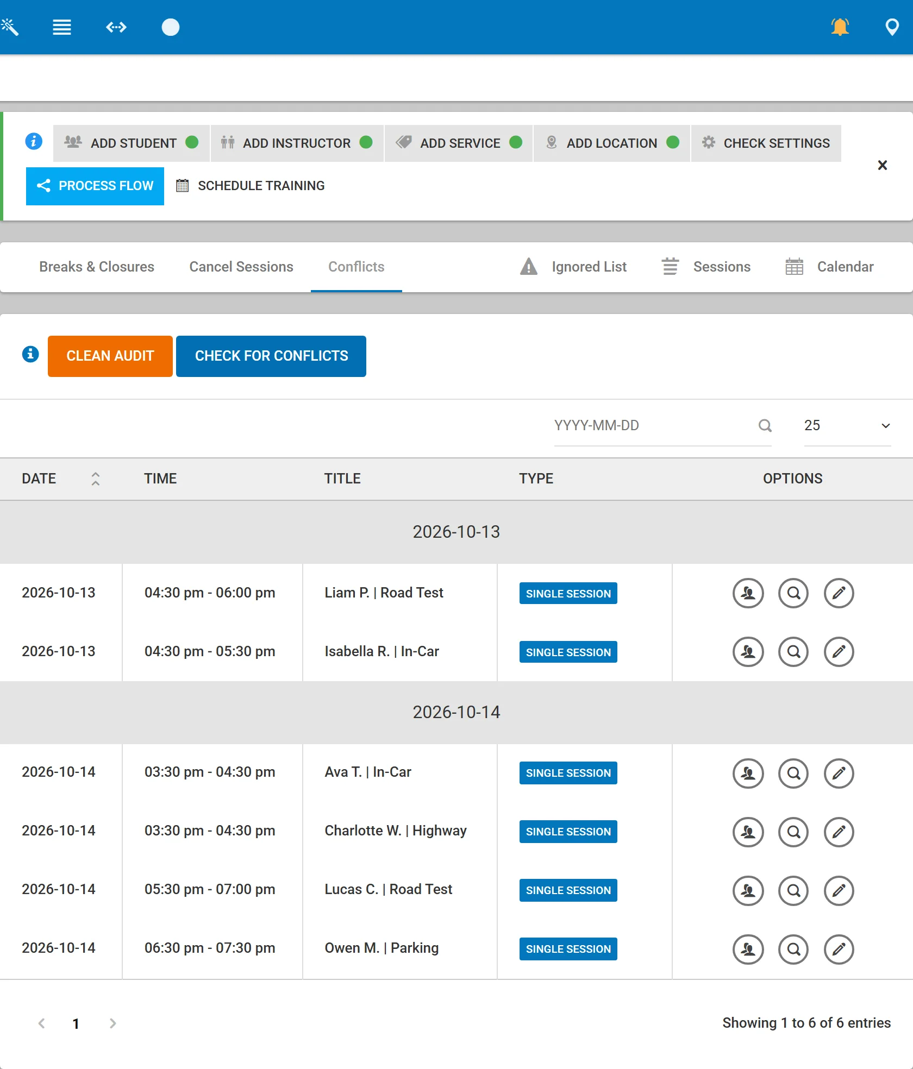Click the magic wand icon in header
The height and width of the screenshot is (1069, 913).
click(10, 27)
